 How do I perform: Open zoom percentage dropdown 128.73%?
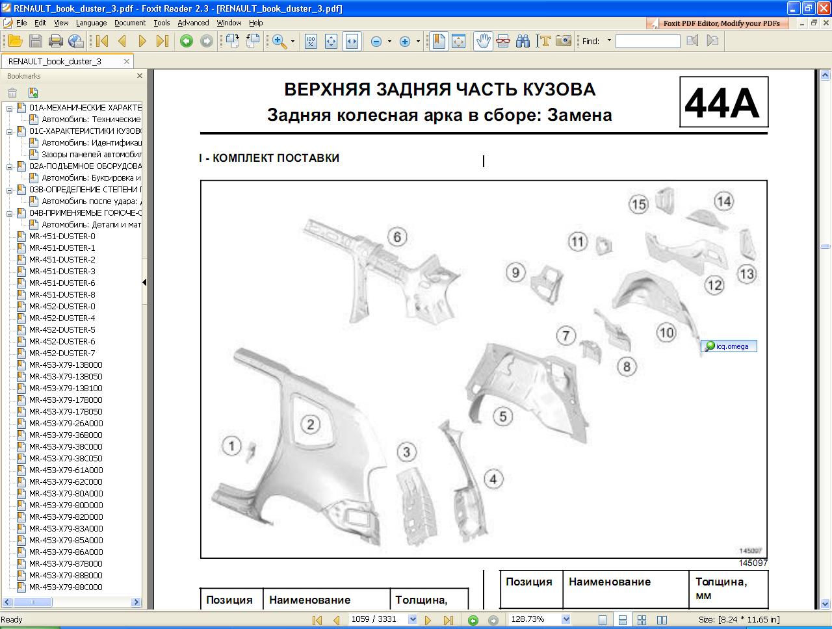[565, 620]
